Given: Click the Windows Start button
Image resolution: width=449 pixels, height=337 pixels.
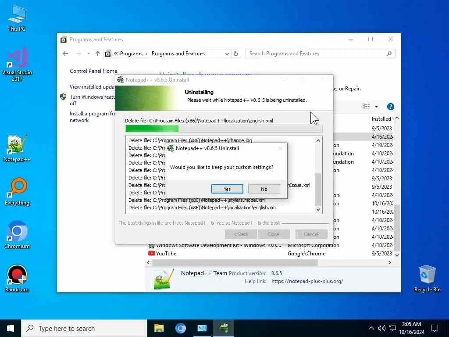Looking at the screenshot, I should point(11,328).
